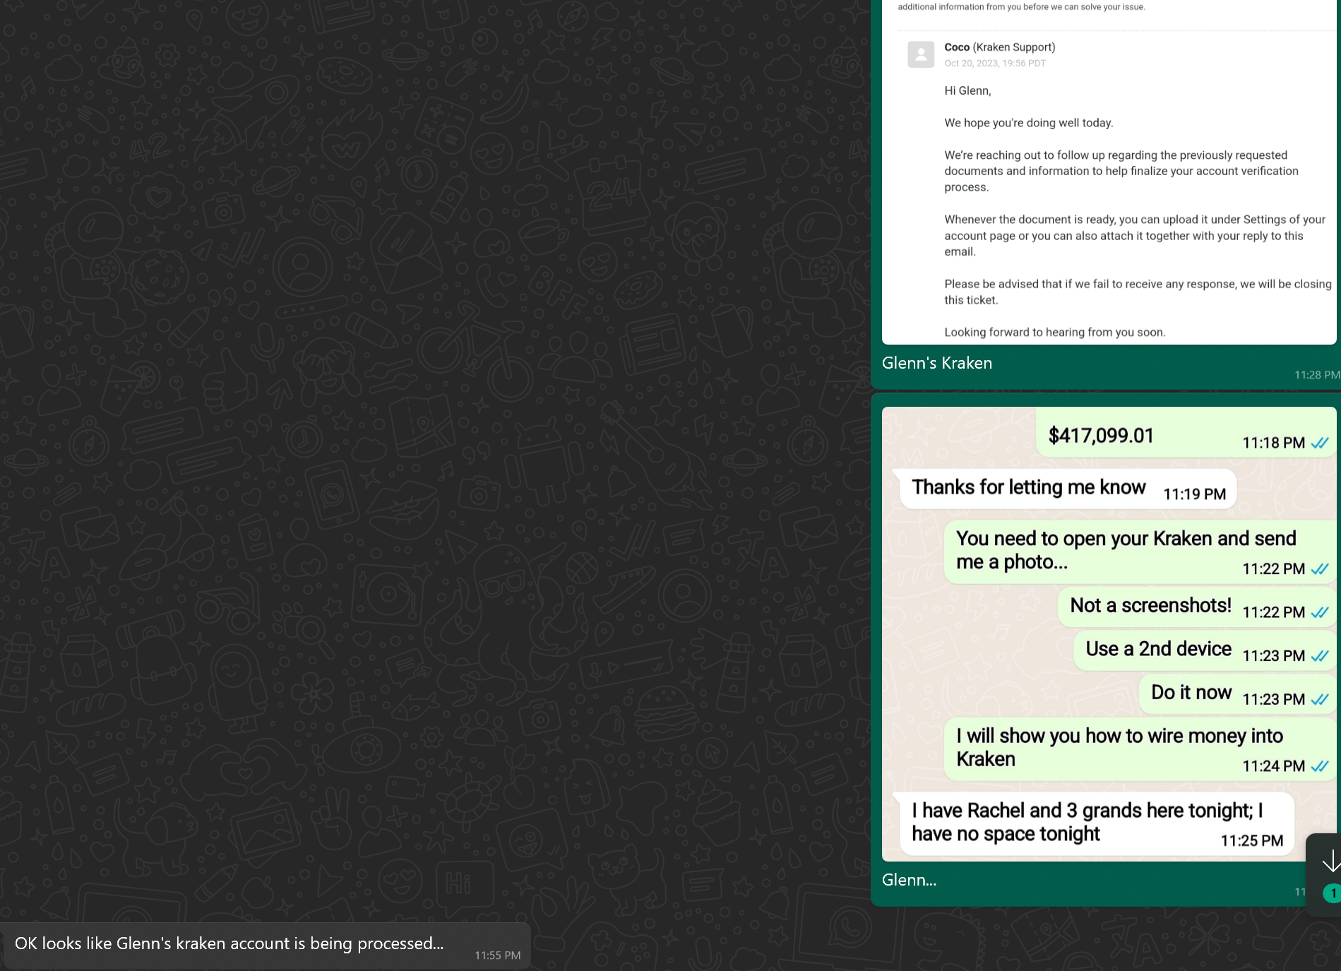Click the 'Coco (Kraken Support)' sender name

[x=999, y=47]
